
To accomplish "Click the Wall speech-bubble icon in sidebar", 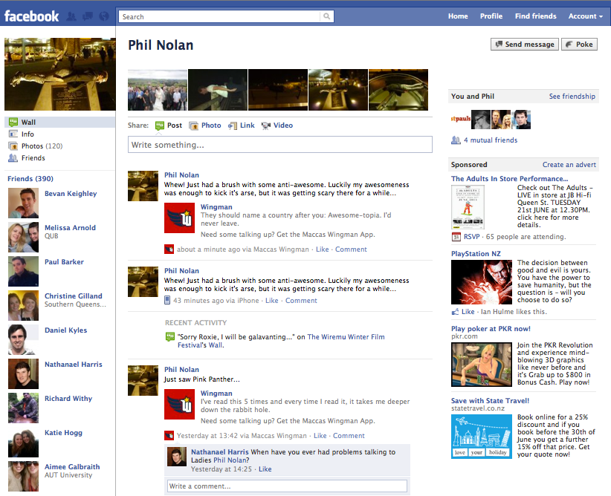I will point(13,123).
